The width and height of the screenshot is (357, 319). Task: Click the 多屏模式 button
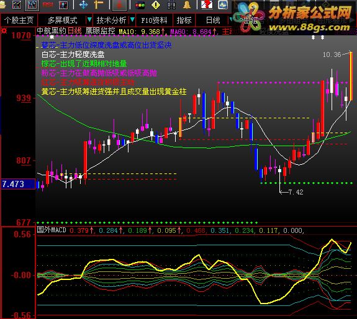coord(62,20)
